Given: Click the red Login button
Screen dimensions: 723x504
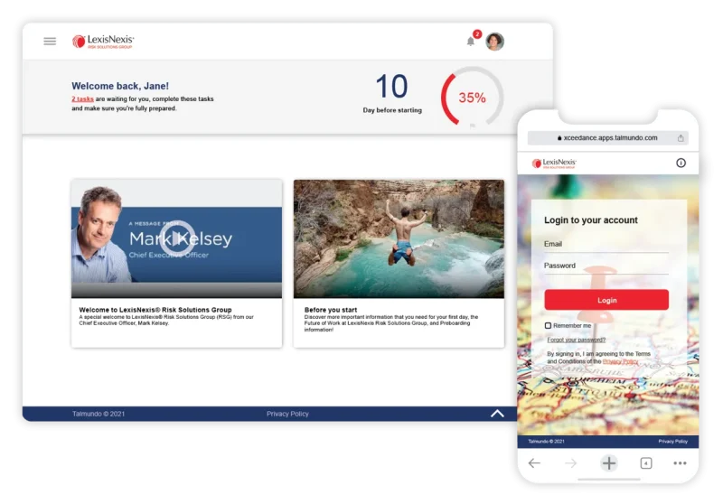Looking at the screenshot, I should click(606, 300).
